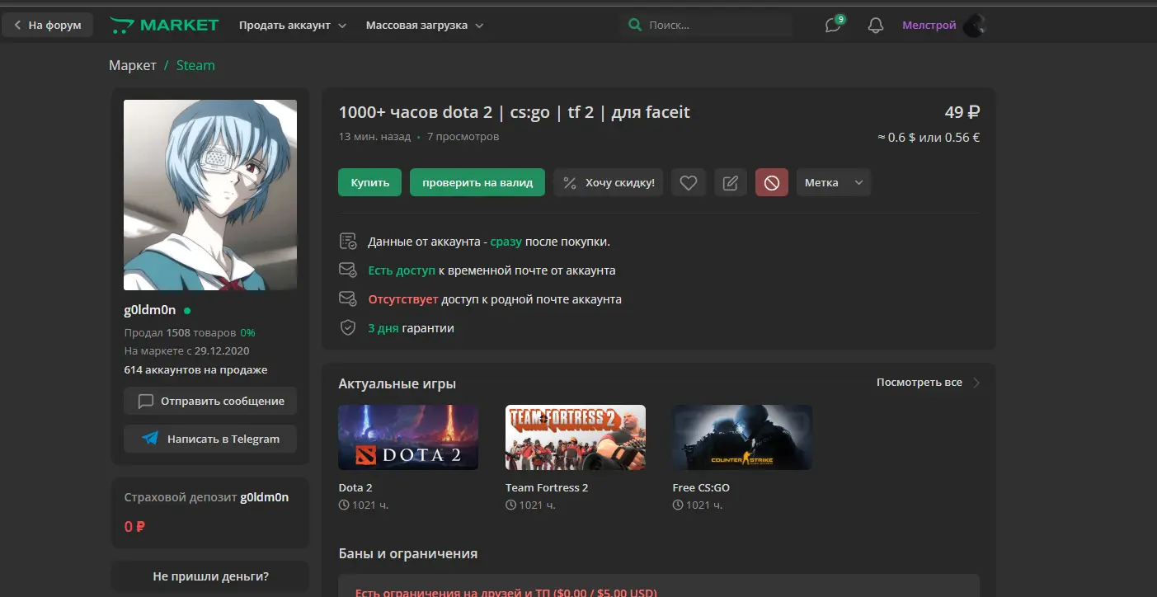Click the Отправить сообщение button
Viewport: 1157px width, 597px height.
coord(210,401)
